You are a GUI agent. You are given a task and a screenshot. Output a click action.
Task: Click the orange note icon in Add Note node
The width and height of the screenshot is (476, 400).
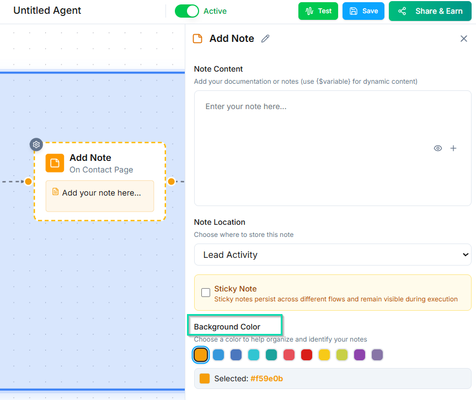(x=55, y=163)
